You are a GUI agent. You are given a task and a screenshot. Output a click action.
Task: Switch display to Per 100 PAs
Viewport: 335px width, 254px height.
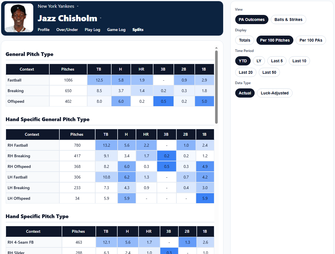[x=311, y=40]
